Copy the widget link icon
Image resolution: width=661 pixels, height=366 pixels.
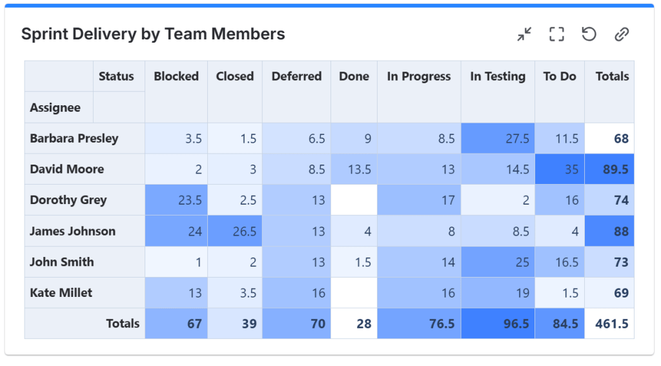click(622, 34)
